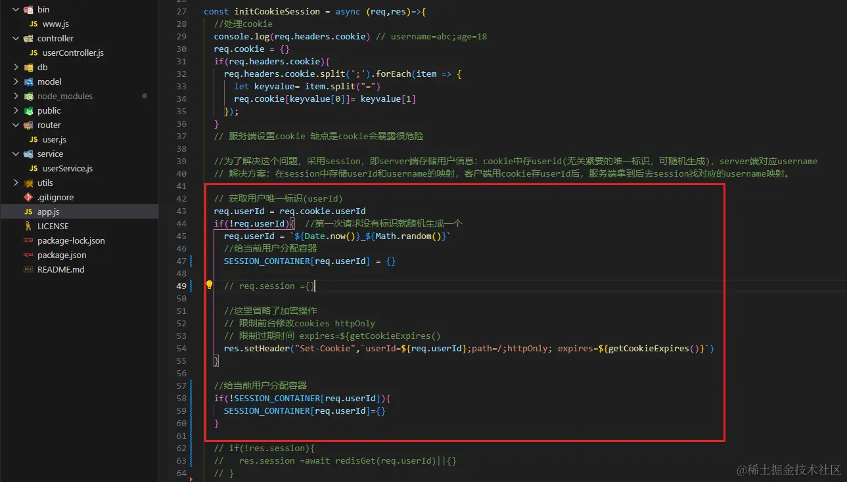
Task: Expand the db folder chevron
Action: (x=16, y=68)
